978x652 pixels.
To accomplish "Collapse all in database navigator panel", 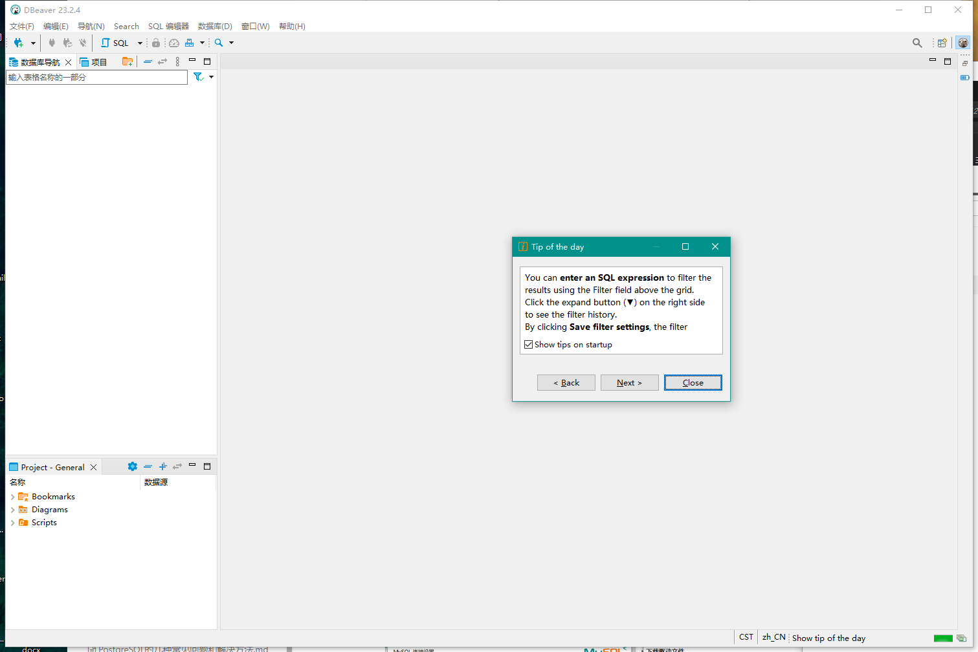I will pos(148,61).
